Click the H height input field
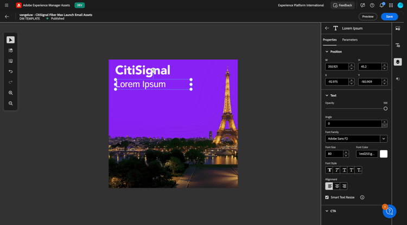 pos(370,67)
